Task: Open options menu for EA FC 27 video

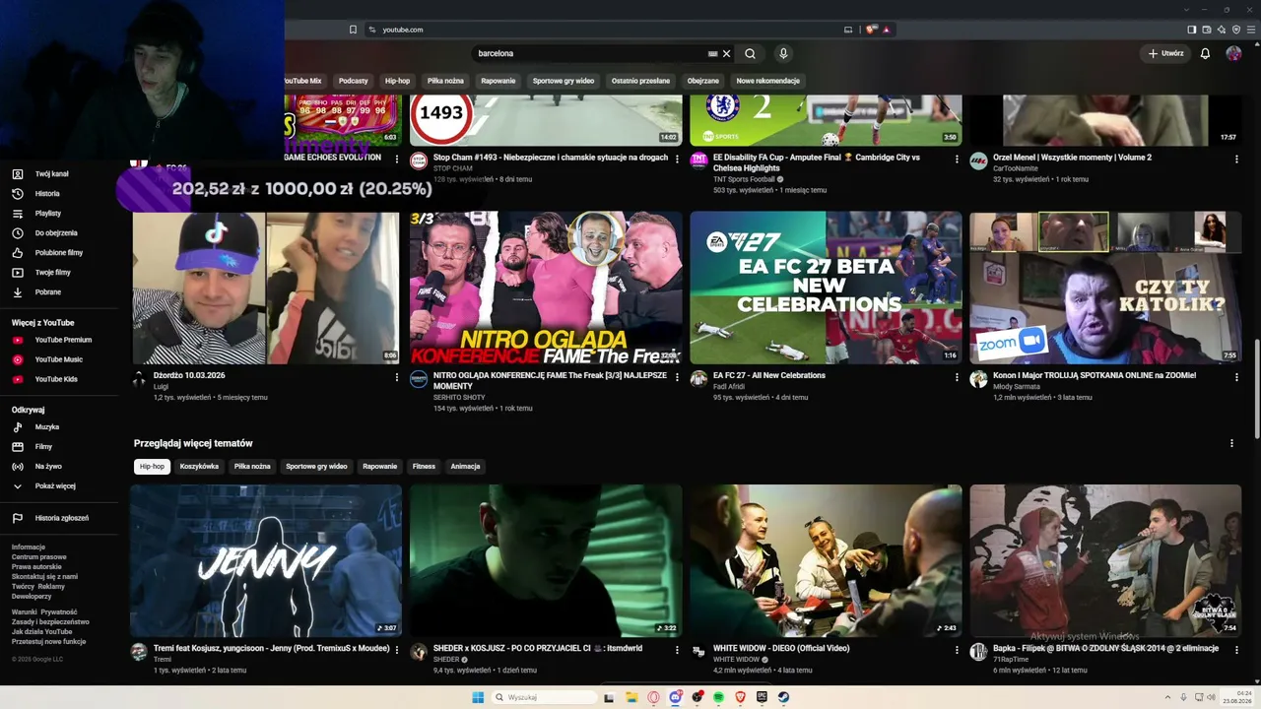Action: [x=957, y=376]
